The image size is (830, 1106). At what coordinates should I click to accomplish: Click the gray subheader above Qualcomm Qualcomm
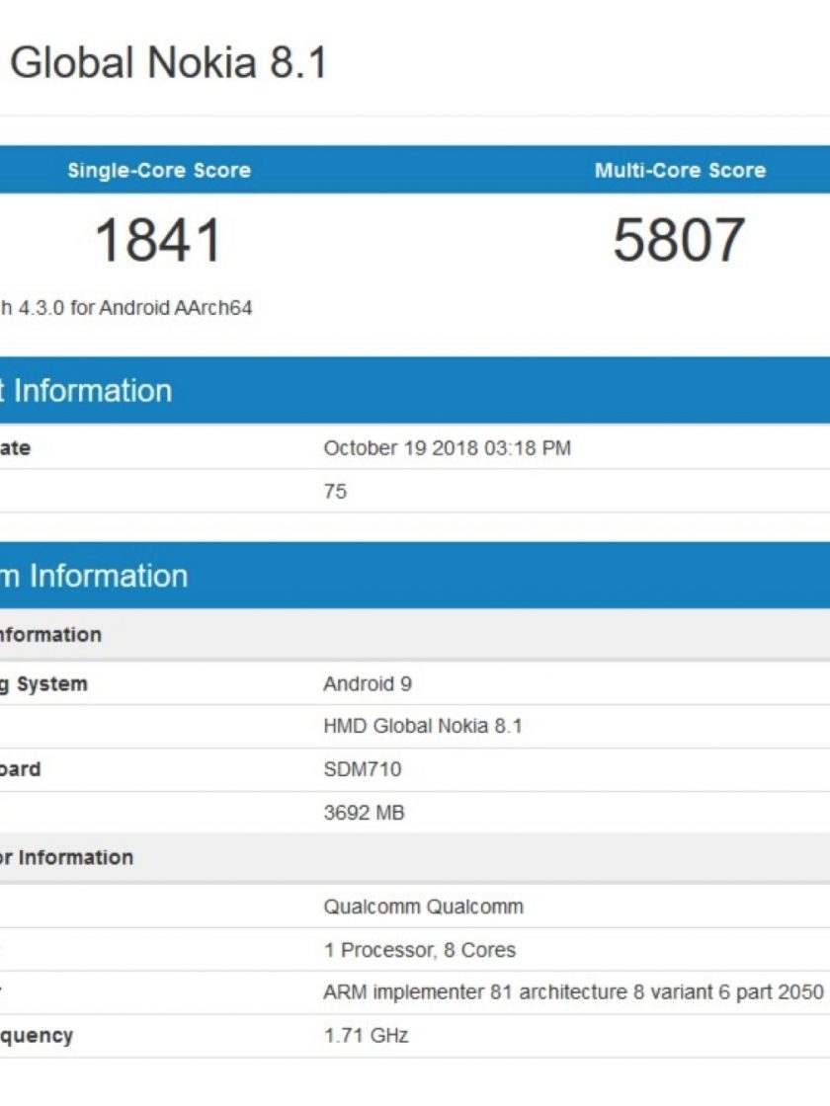coord(415,857)
